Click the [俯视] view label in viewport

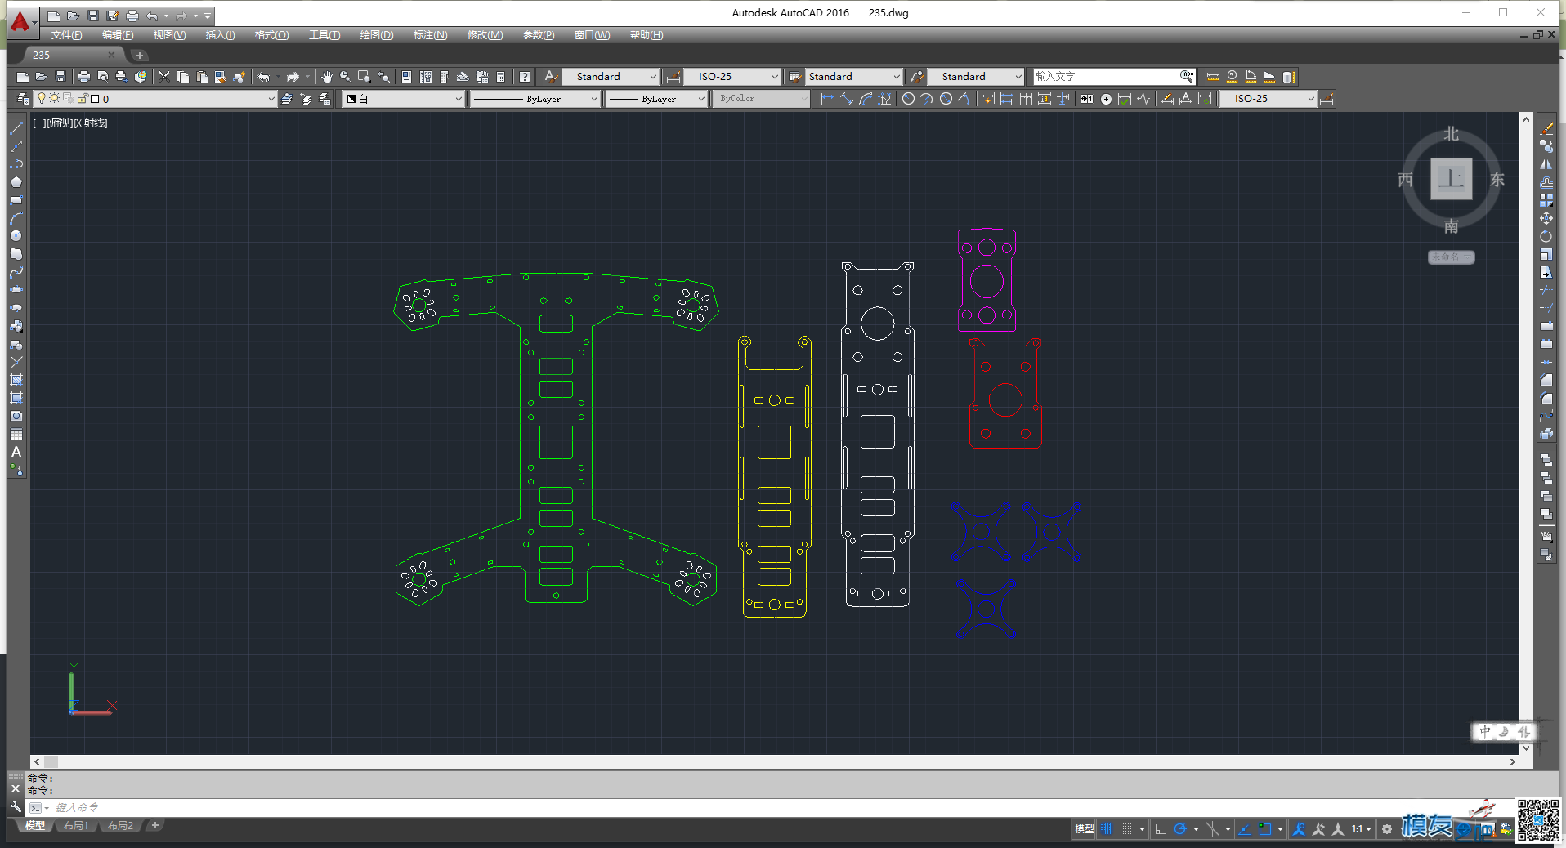tap(60, 123)
